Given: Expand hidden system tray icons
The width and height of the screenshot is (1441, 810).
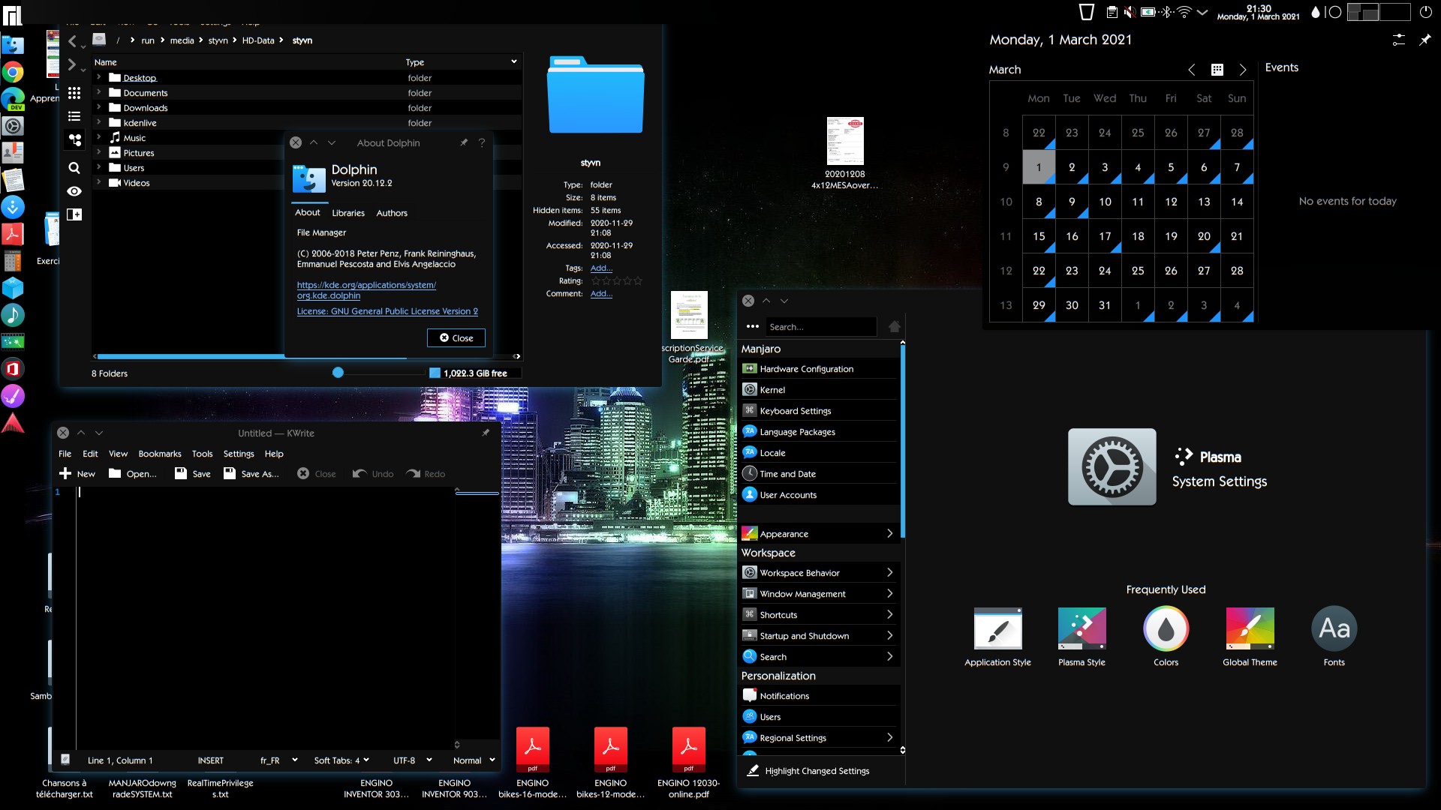Looking at the screenshot, I should [x=1202, y=12].
